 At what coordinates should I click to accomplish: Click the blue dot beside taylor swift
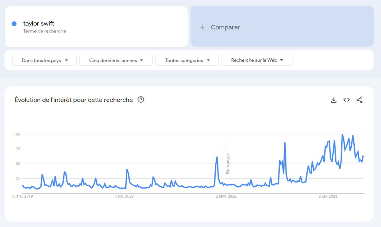click(14, 24)
